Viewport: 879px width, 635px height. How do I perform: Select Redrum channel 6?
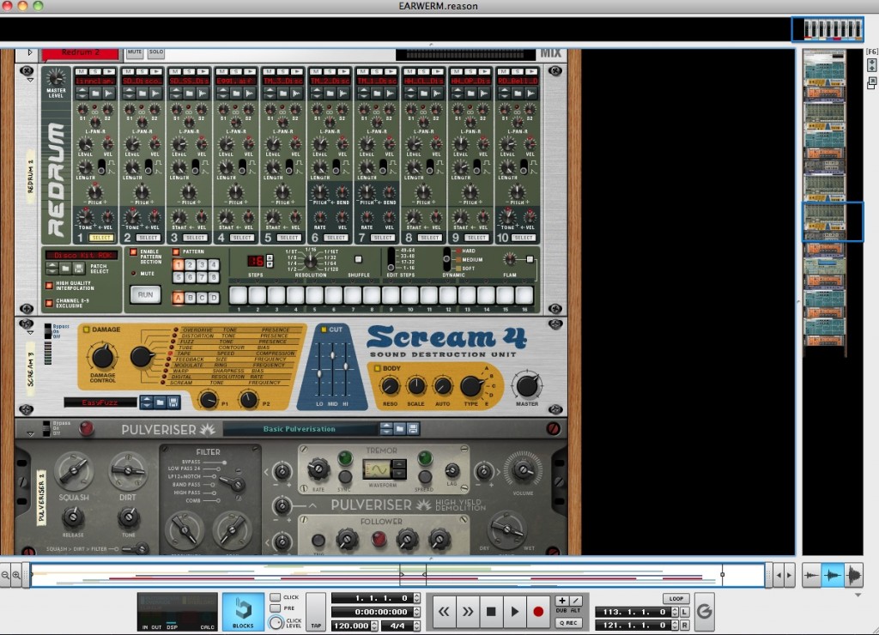pyautogui.click(x=336, y=238)
